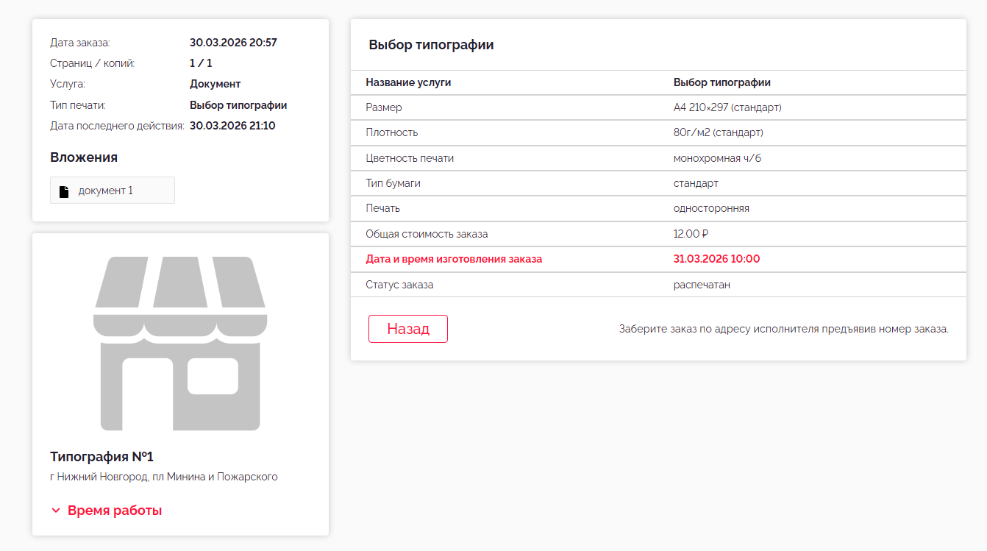The height and width of the screenshot is (551, 987).
Task: Click the red "31.03.2026 10:00" date value
Action: click(716, 259)
